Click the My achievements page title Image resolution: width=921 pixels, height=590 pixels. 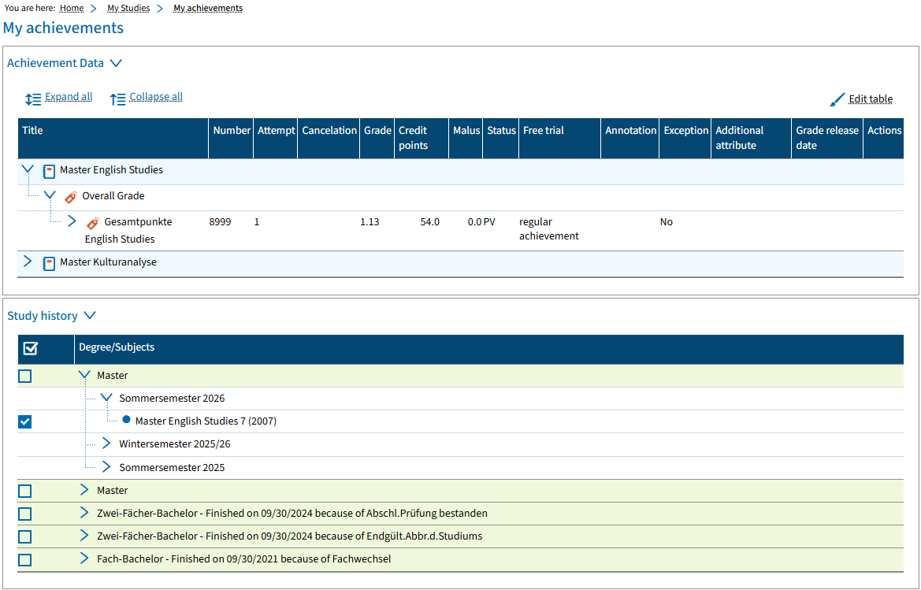pyautogui.click(x=64, y=28)
